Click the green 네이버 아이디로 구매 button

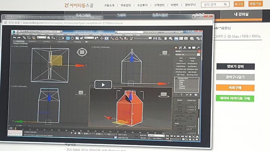click(235, 98)
